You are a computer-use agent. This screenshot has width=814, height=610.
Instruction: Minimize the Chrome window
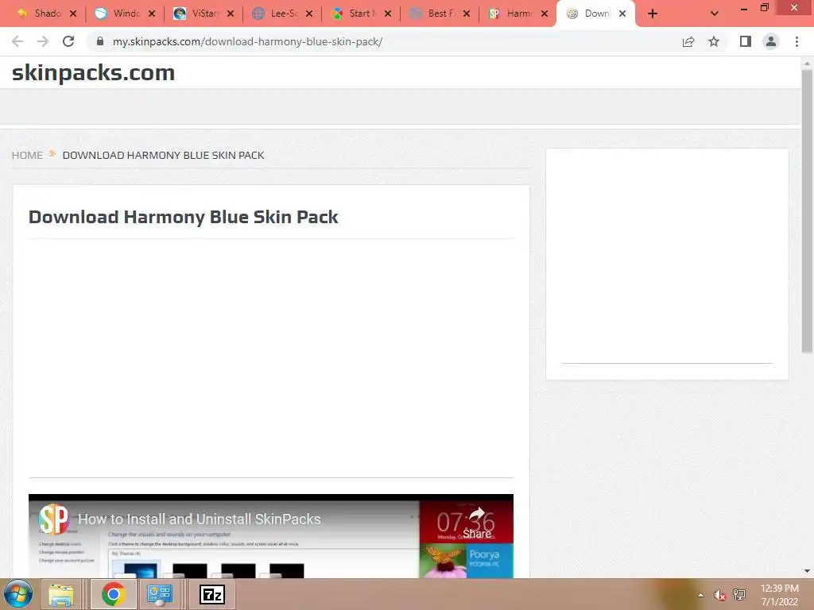pyautogui.click(x=744, y=9)
